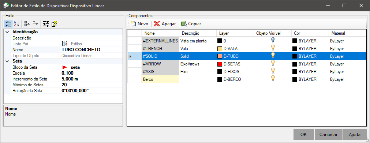The image size is (370, 143).
Task: Sort by Objeto Visível column
Action: (273, 33)
